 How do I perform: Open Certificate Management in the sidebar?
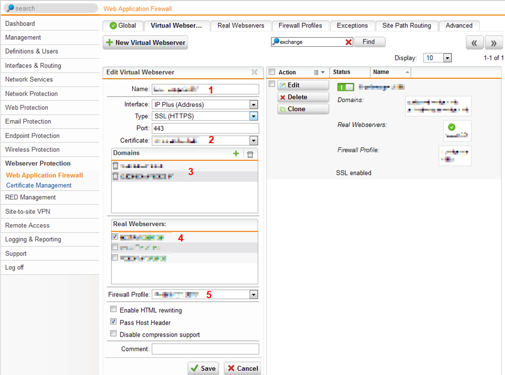click(x=39, y=185)
